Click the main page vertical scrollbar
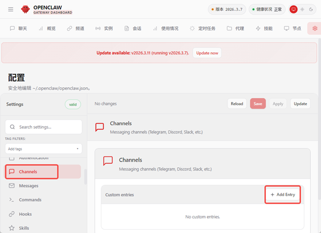Image resolution: width=321 pixels, height=233 pixels. 319,119
